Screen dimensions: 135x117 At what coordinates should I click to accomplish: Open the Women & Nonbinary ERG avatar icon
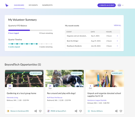coord(8,111)
